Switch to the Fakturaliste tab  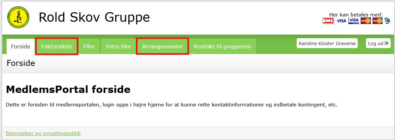point(57,46)
